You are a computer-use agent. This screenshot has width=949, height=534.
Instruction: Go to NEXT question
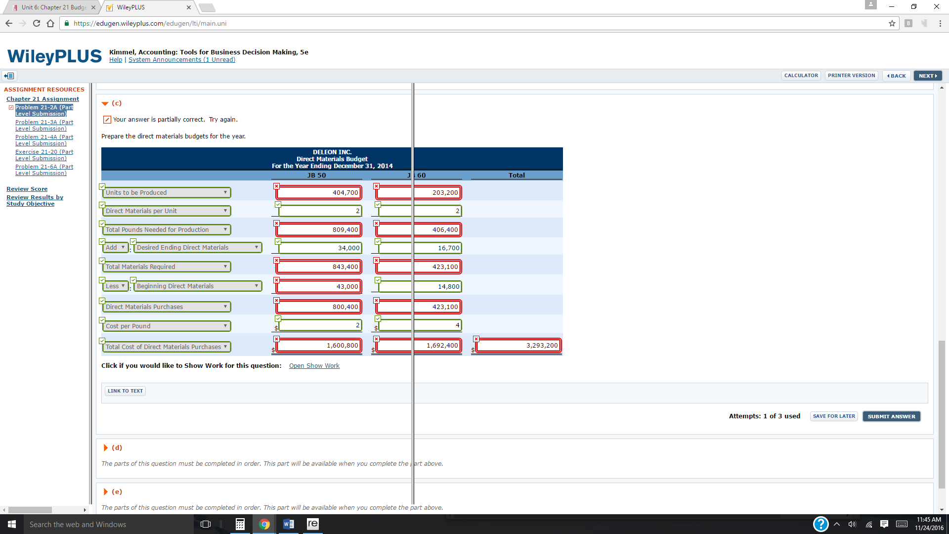tap(928, 76)
